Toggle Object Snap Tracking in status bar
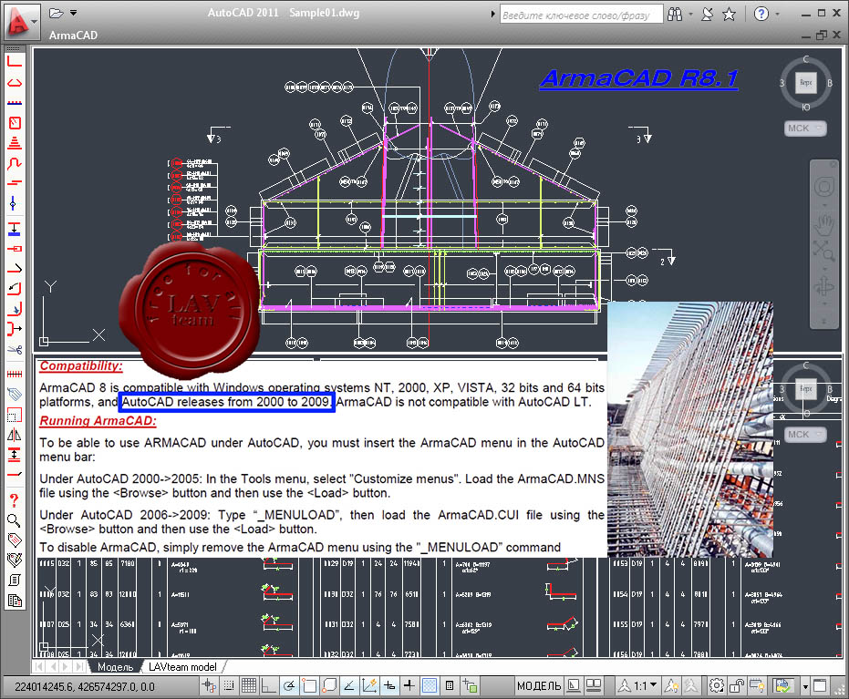The width and height of the screenshot is (849, 699). tap(349, 686)
